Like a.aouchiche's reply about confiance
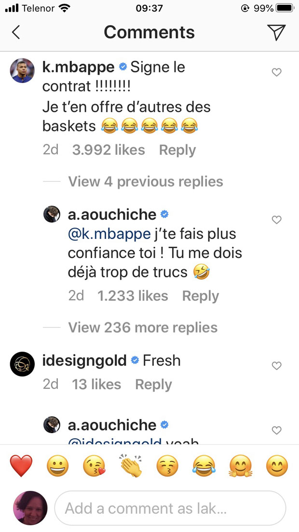Image resolution: width=299 pixels, height=532 pixels. (x=277, y=220)
